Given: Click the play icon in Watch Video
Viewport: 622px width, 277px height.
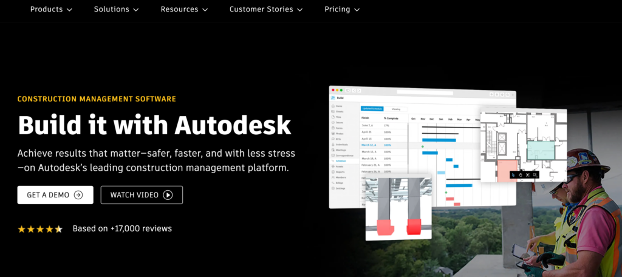Looking at the screenshot, I should pyautogui.click(x=168, y=195).
